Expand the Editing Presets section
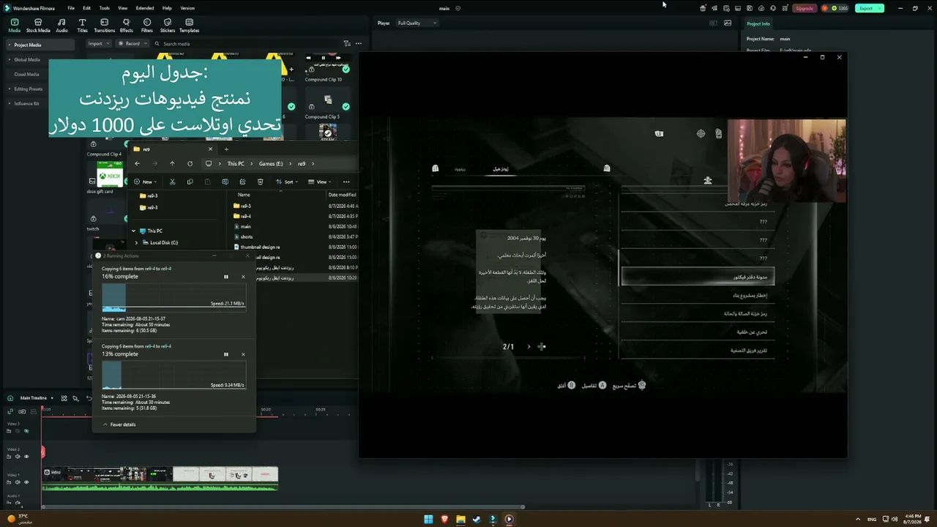Viewport: 937px width, 527px height. coord(9,89)
